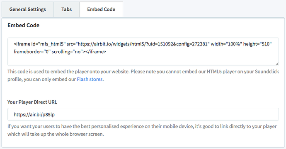Click help text about embedding the player
The height and width of the screenshot is (149, 286).
pyautogui.click(x=143, y=76)
